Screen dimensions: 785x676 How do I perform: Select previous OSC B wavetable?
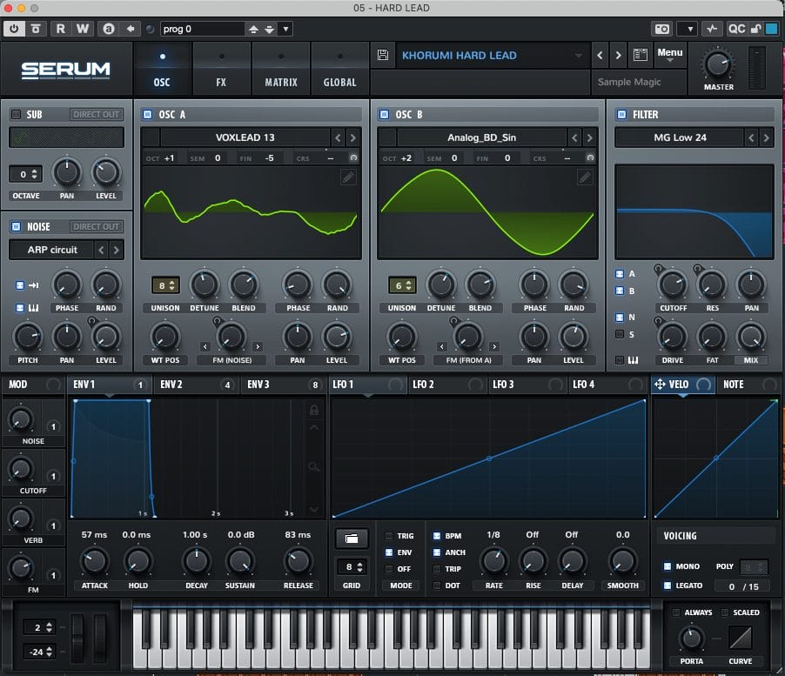tap(574, 137)
